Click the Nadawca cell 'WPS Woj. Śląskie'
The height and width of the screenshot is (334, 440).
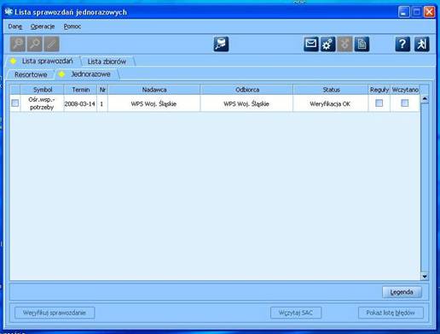coord(153,103)
